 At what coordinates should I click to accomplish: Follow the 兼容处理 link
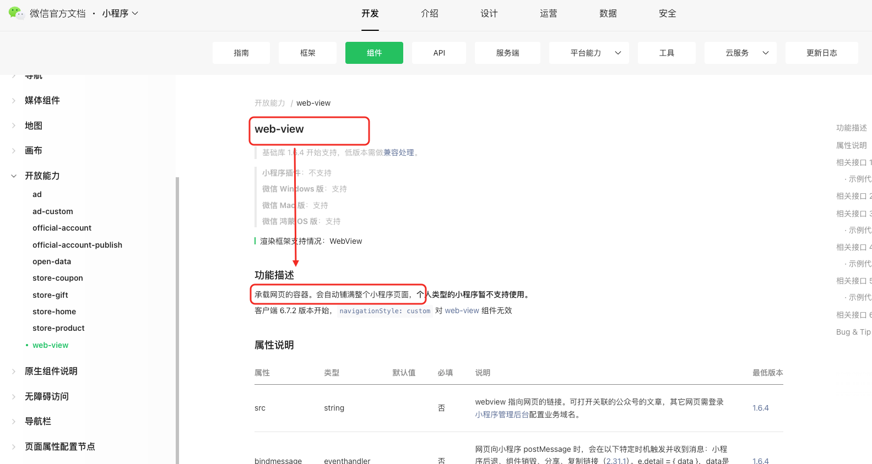click(x=398, y=152)
